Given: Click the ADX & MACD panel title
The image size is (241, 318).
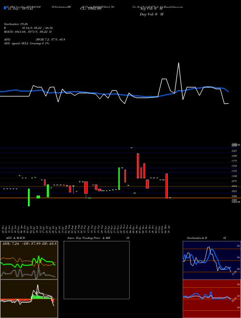Looking at the screenshot, I should [16, 238].
